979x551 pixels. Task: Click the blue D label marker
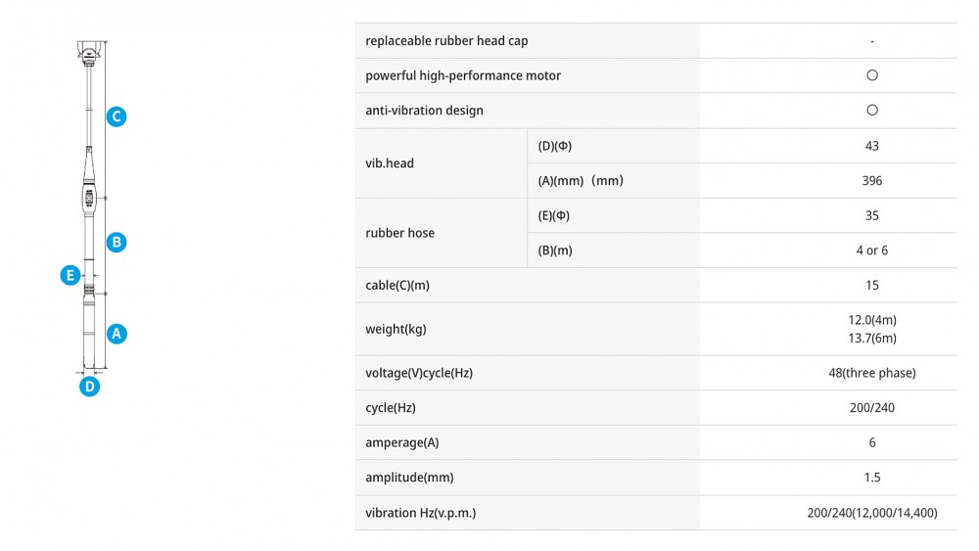89,387
